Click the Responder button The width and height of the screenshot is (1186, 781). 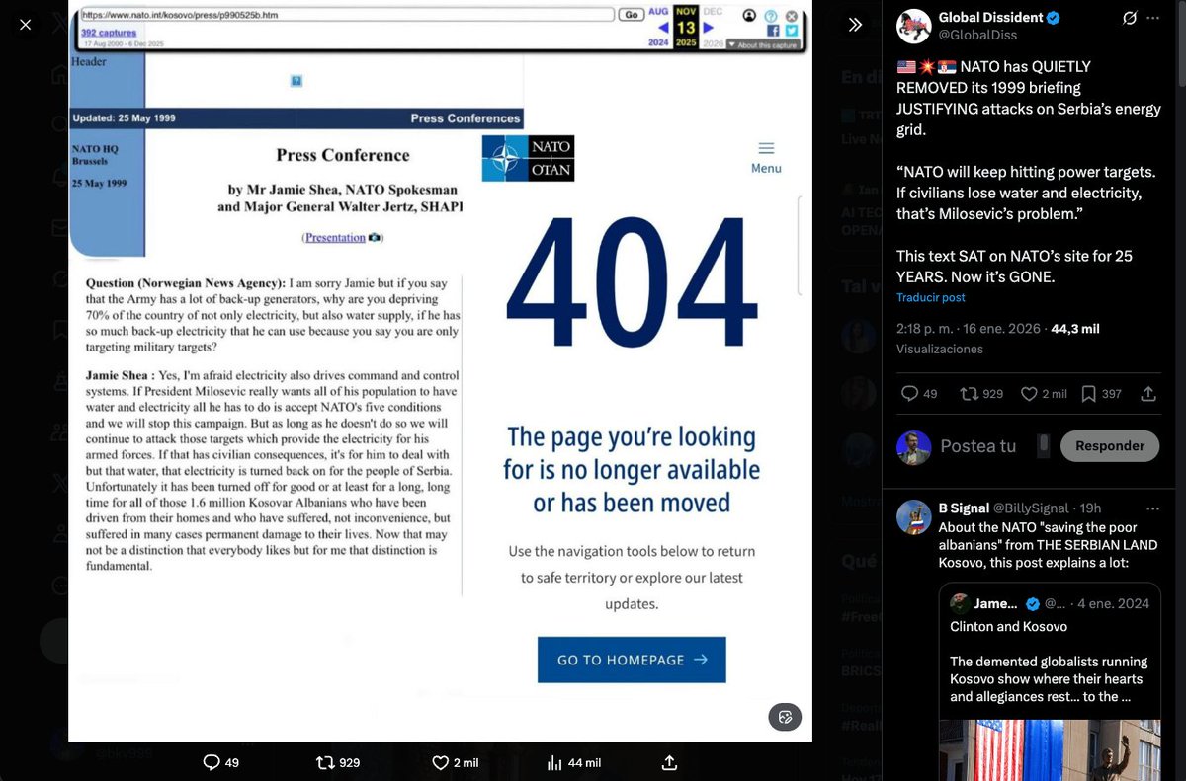[1110, 446]
